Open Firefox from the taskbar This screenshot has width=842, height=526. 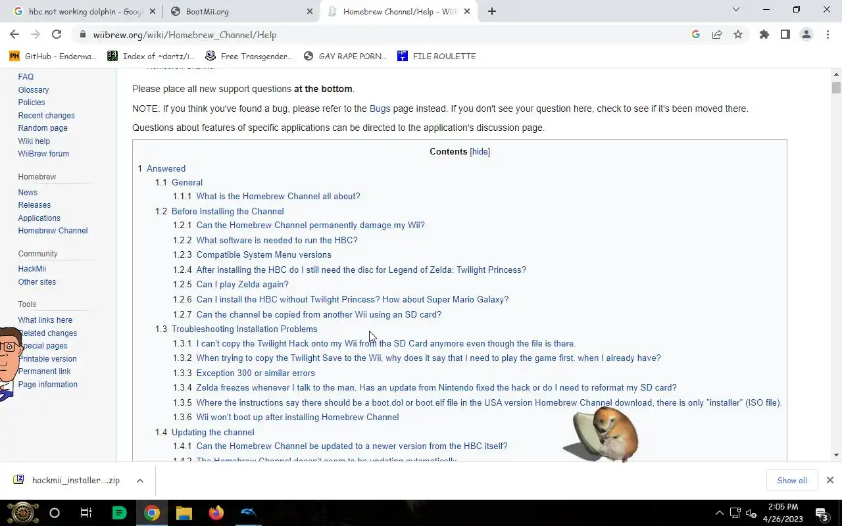point(216,513)
